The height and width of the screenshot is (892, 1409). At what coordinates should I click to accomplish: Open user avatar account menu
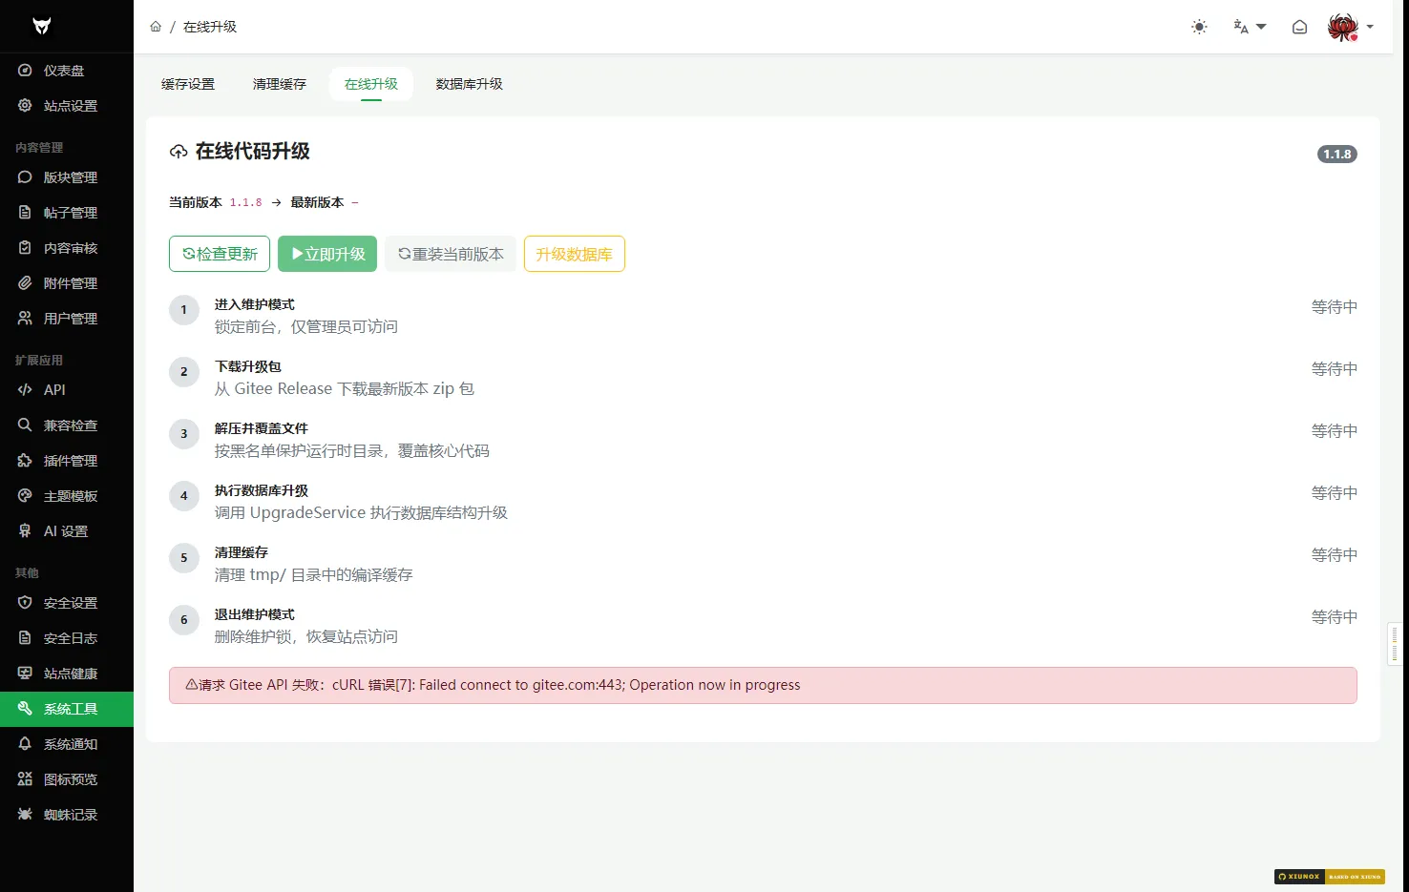(1350, 27)
